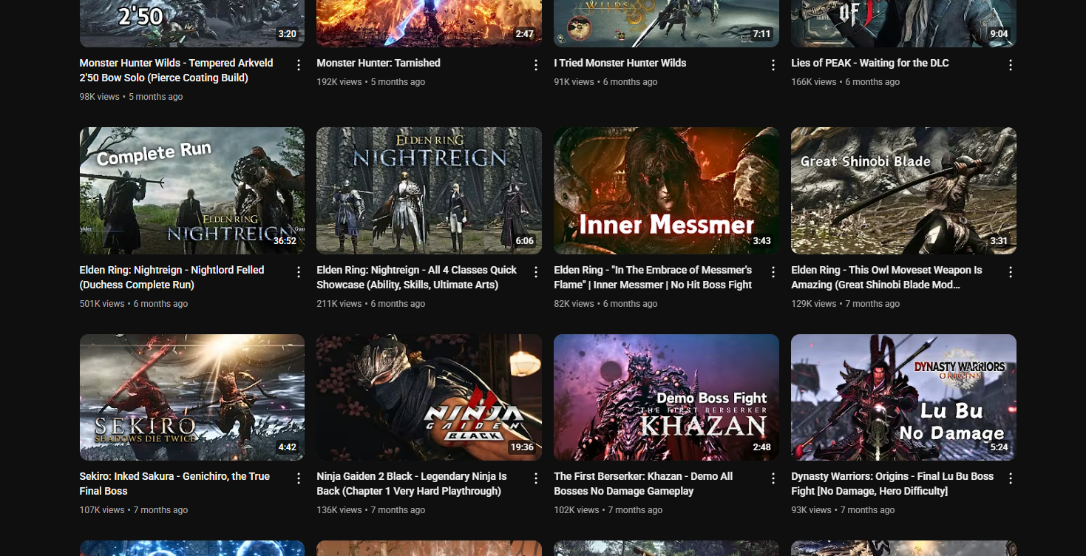Viewport: 1086px width, 556px height.
Task: Open Nightreign Nightlord Felled Duchess Complete Run title
Action: coord(172,277)
